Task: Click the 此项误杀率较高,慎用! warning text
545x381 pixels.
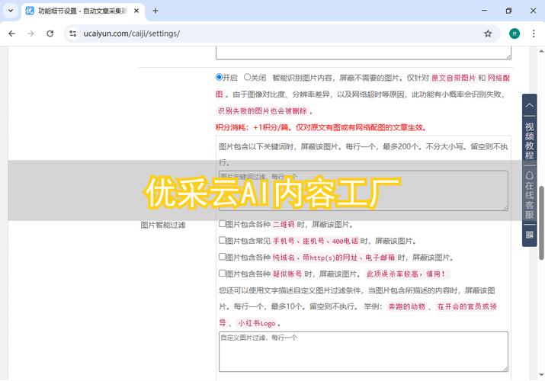Action: tap(406, 274)
